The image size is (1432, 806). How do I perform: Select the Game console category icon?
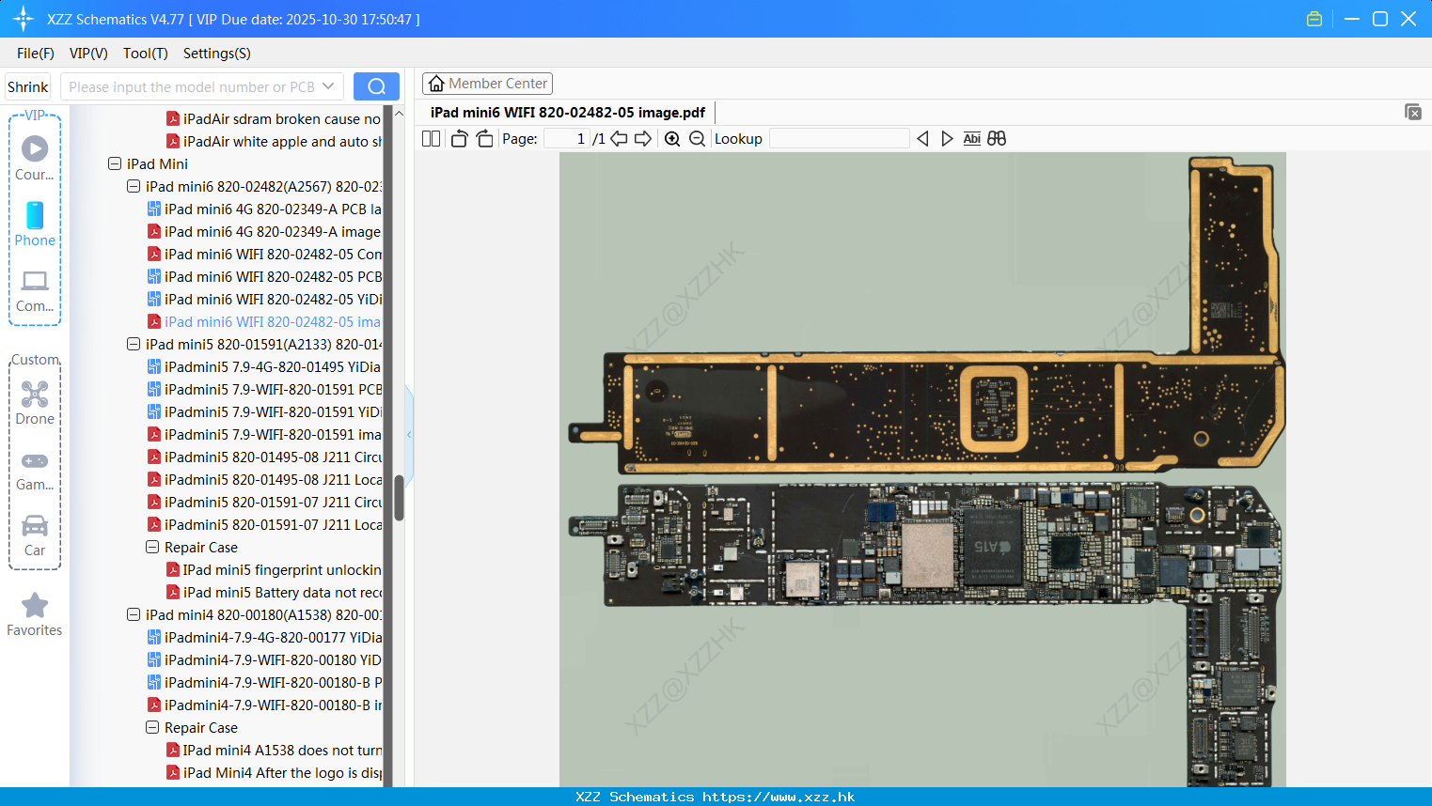[35, 461]
